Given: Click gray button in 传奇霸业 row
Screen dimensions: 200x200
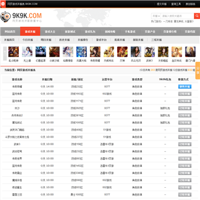Looking at the screenshot, I should tap(185, 173).
